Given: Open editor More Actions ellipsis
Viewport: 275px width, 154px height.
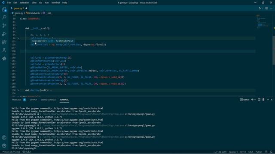Looking at the screenshot, I should pos(271,8).
